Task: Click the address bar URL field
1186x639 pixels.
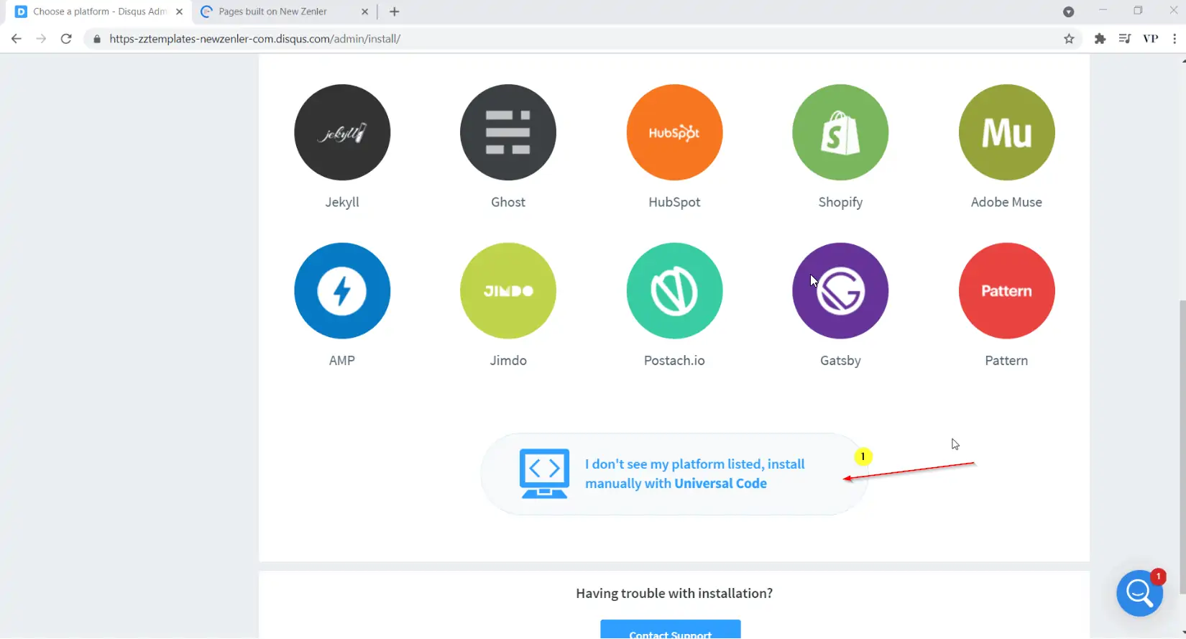Action: pos(582,39)
